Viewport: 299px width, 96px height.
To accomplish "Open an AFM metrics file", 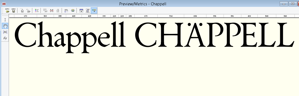I will [7, 10].
